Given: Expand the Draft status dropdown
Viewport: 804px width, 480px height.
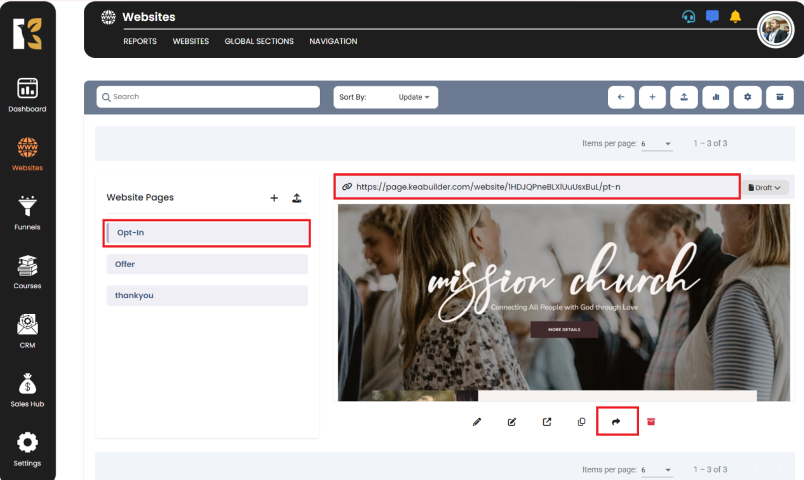Looking at the screenshot, I should 764,187.
